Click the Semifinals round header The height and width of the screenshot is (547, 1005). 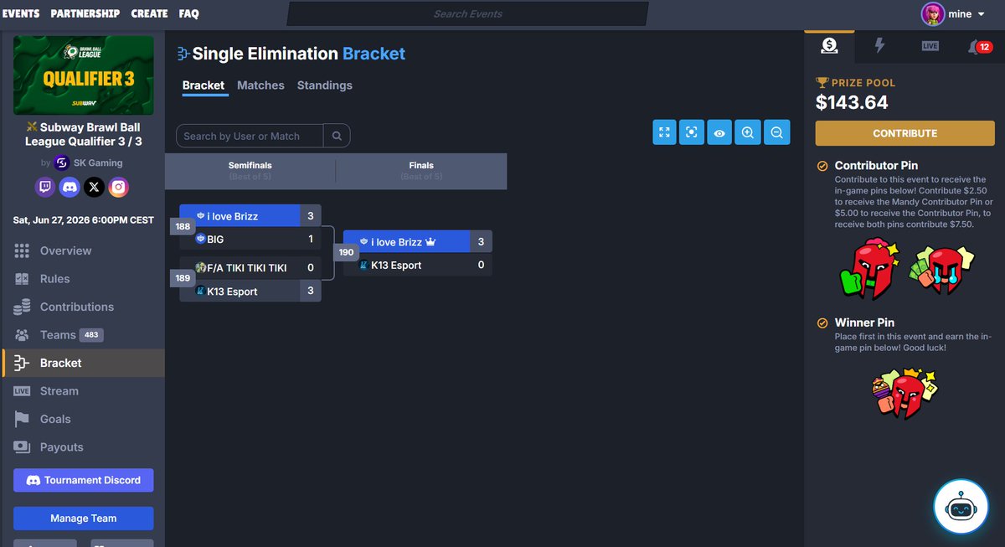[250, 171]
